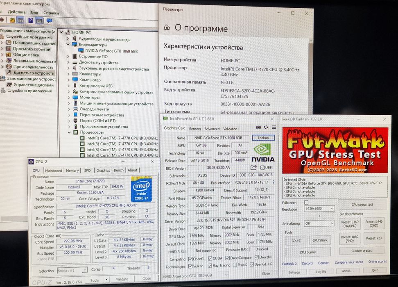Toggle the DirectML checkbox in GPU-Z
This screenshot has width=398, height=287.
pyautogui.click(x=257, y=257)
